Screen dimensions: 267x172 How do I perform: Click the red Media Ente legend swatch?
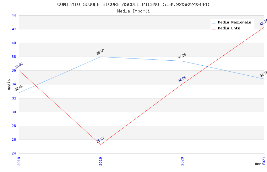tap(214, 29)
